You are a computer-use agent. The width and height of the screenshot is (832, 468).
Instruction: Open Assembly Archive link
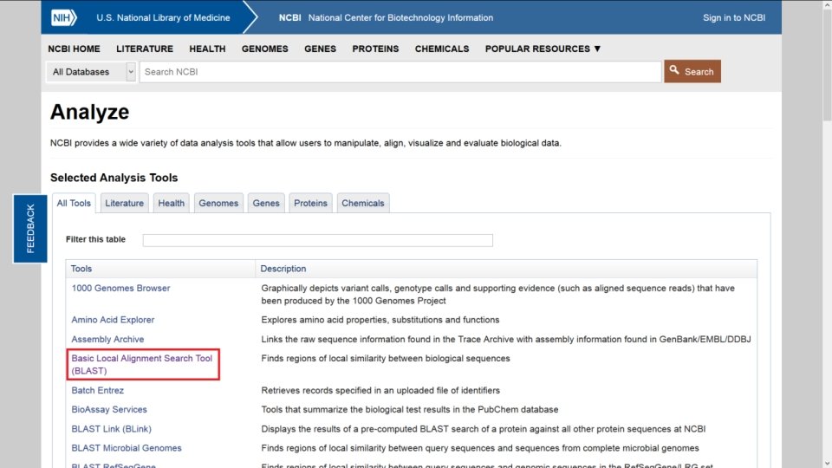coord(107,339)
